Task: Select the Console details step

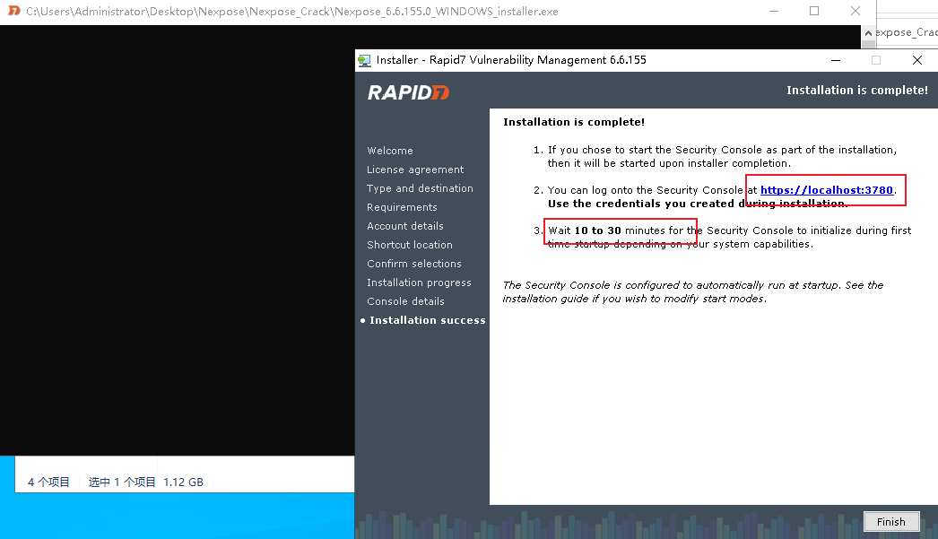Action: coord(405,301)
